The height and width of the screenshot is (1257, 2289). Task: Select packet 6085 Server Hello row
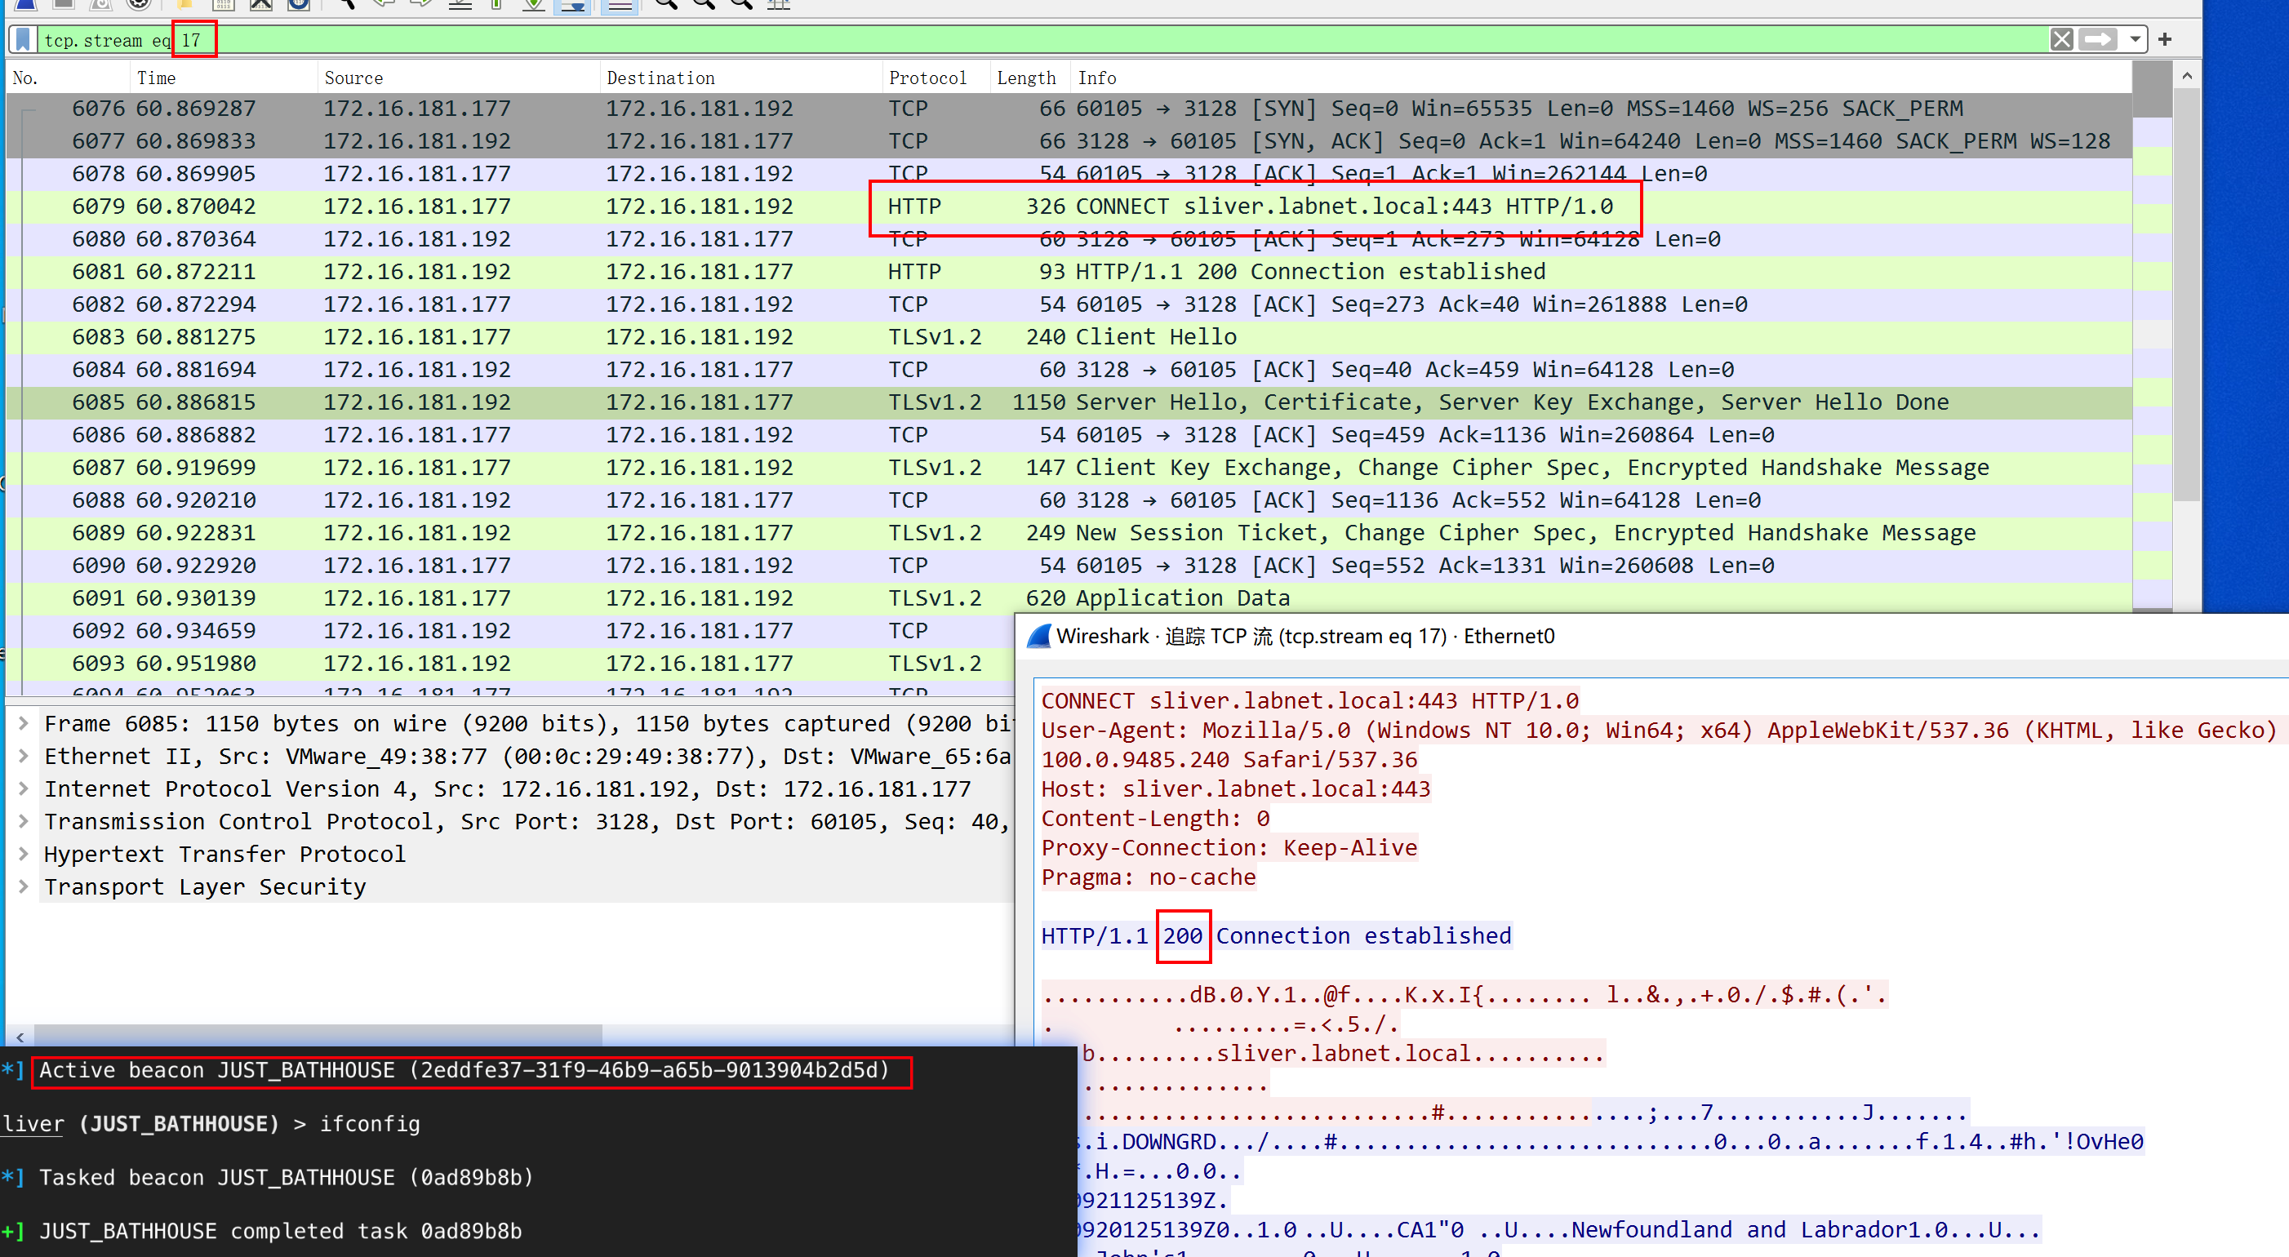[1069, 402]
